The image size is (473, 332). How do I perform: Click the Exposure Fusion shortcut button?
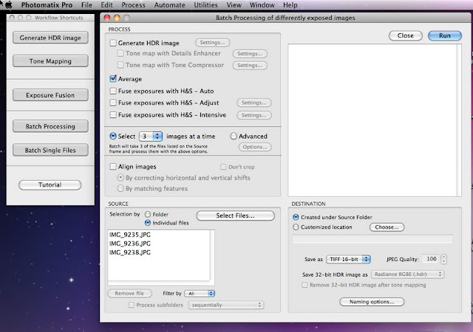pyautogui.click(x=50, y=95)
